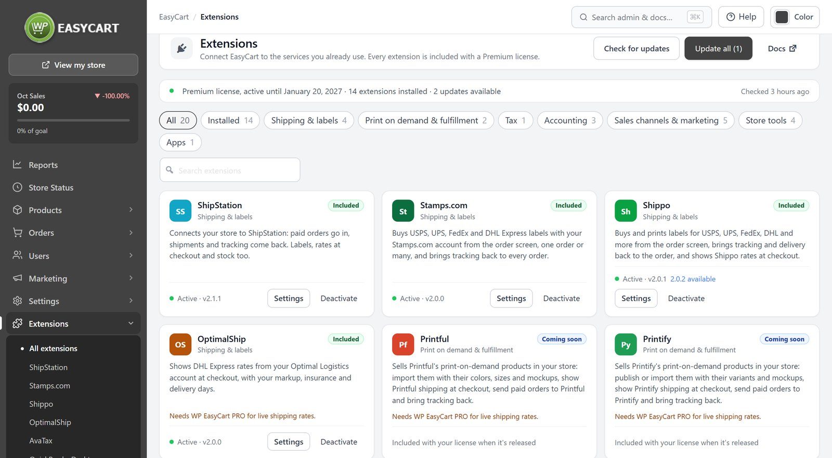Click Update all (1) button
832x458 pixels.
click(x=718, y=48)
